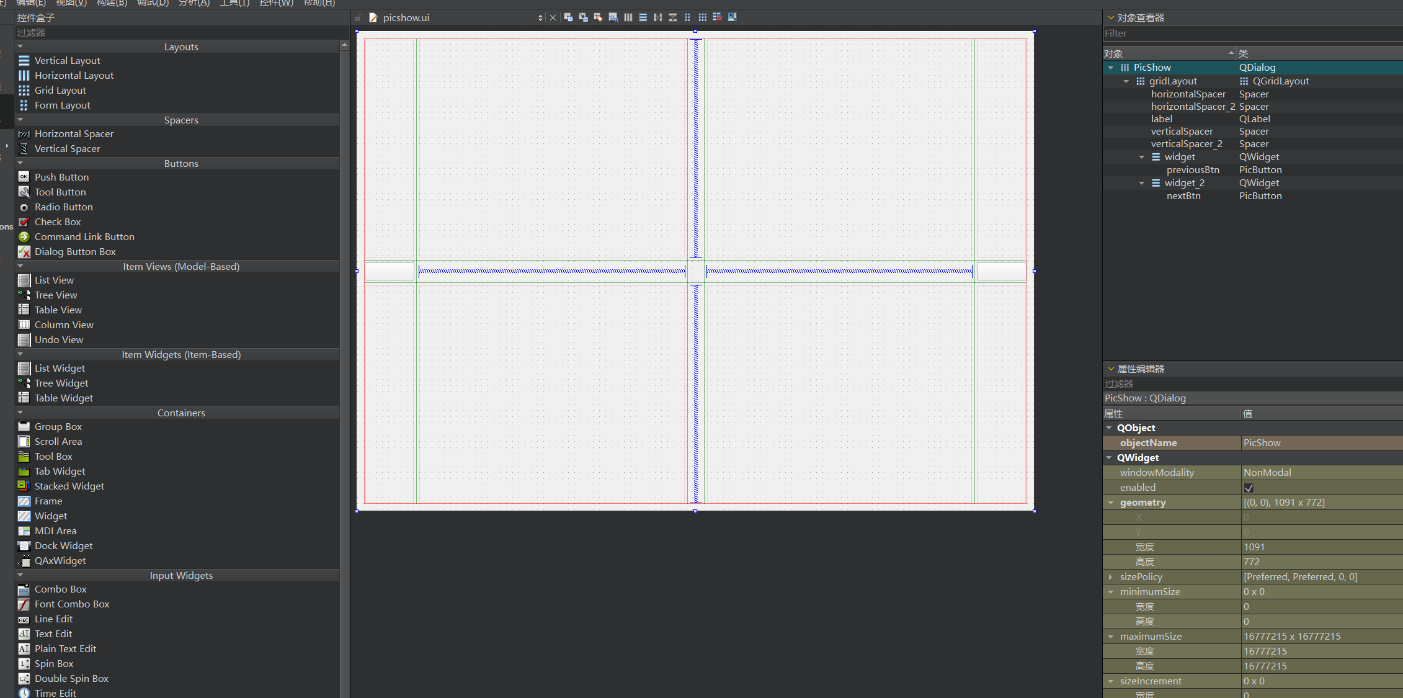Click the Break Layout toolbar icon

[718, 17]
